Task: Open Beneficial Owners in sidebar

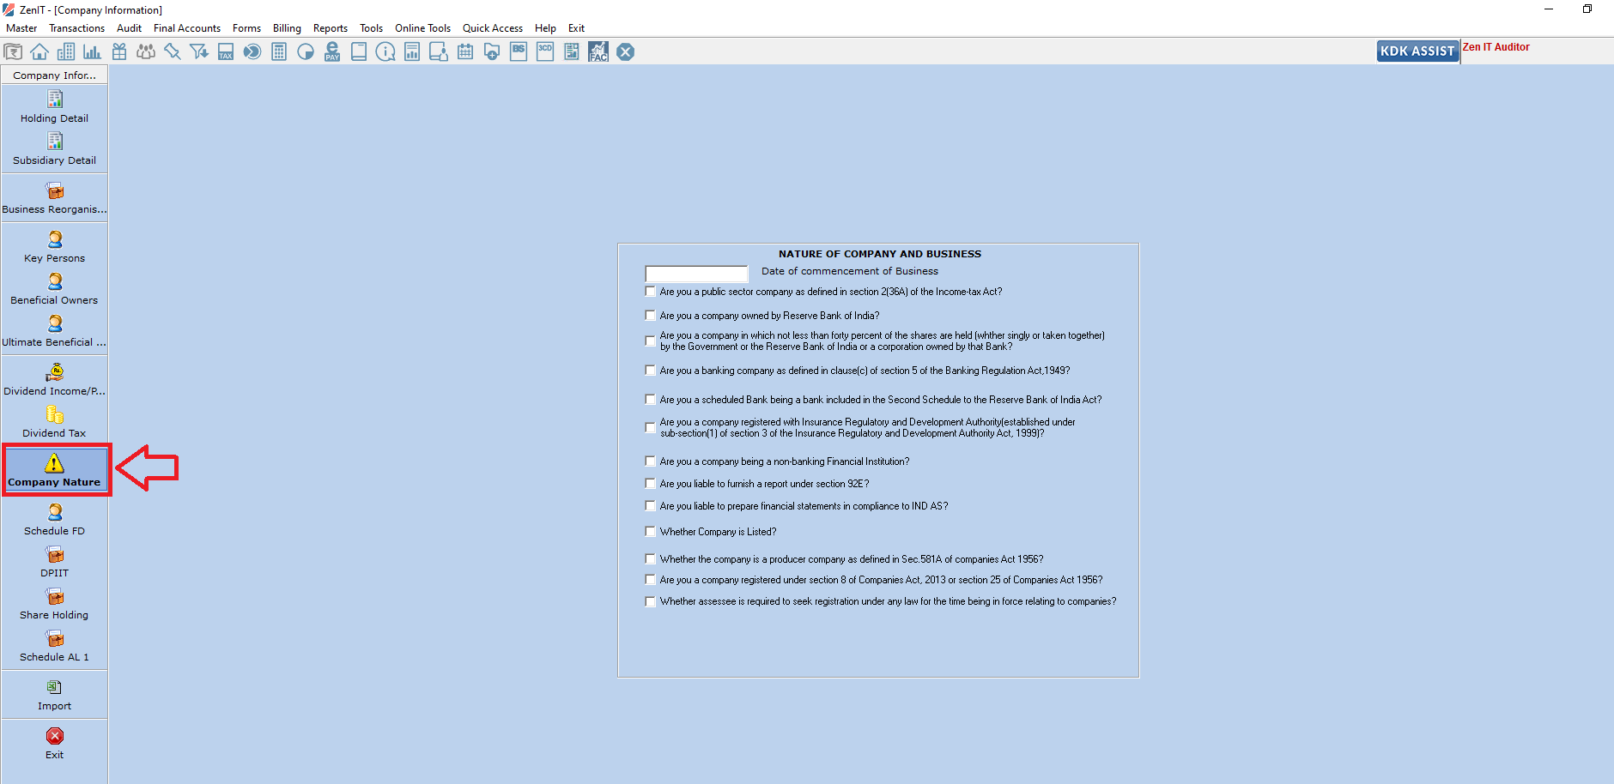Action: (x=54, y=289)
